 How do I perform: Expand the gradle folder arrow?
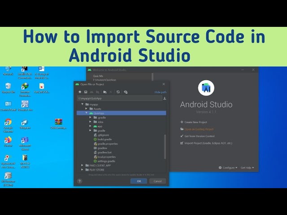90,130
